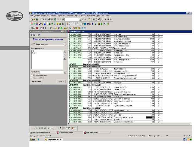Click inside the storage numbers list box
The height and width of the screenshot is (147, 196).
coord(47,60)
